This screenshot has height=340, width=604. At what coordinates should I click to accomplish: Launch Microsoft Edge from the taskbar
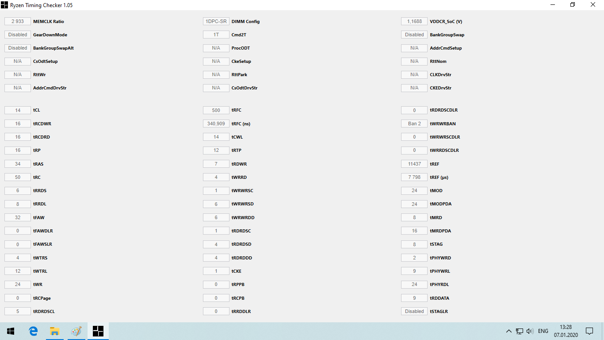point(33,331)
